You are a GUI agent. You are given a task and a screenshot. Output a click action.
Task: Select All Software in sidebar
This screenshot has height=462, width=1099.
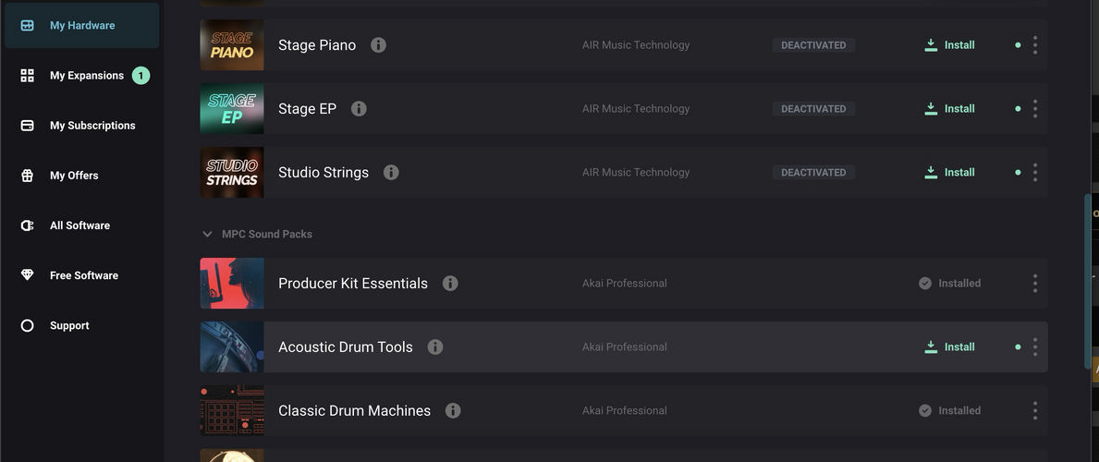(x=79, y=225)
